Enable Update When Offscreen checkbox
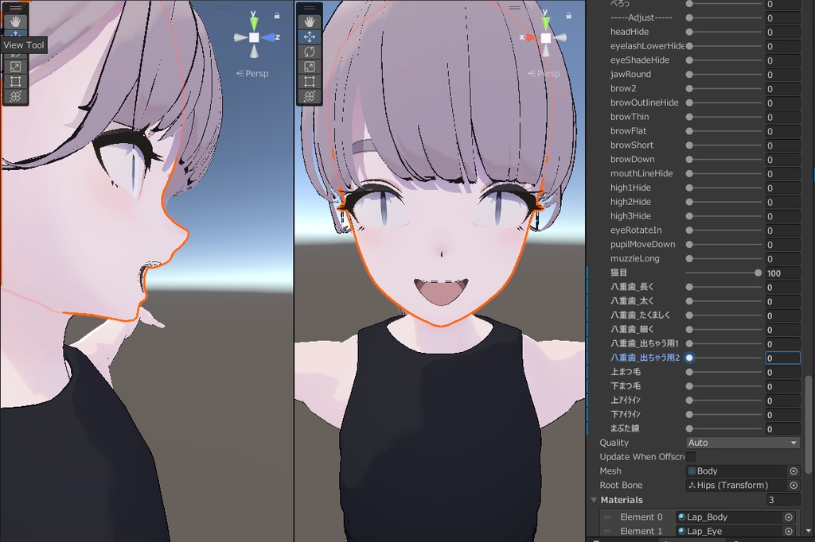 [x=691, y=457]
